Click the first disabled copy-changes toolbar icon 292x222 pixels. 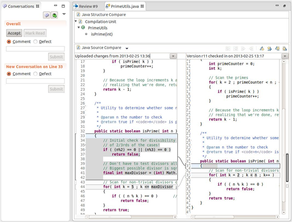228,49
